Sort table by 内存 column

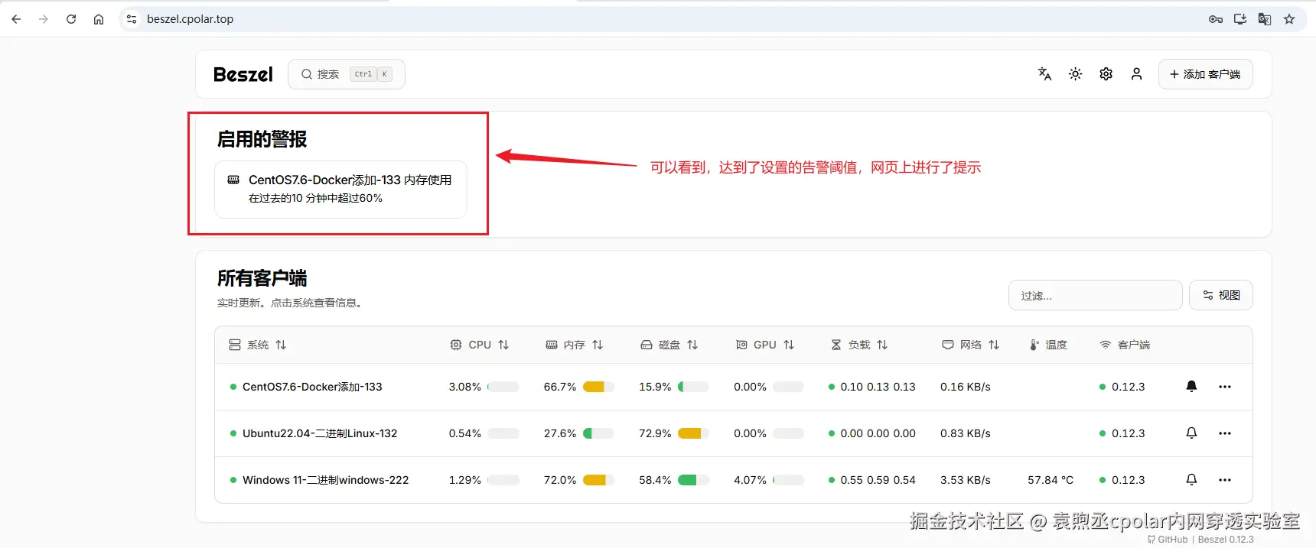tap(574, 345)
